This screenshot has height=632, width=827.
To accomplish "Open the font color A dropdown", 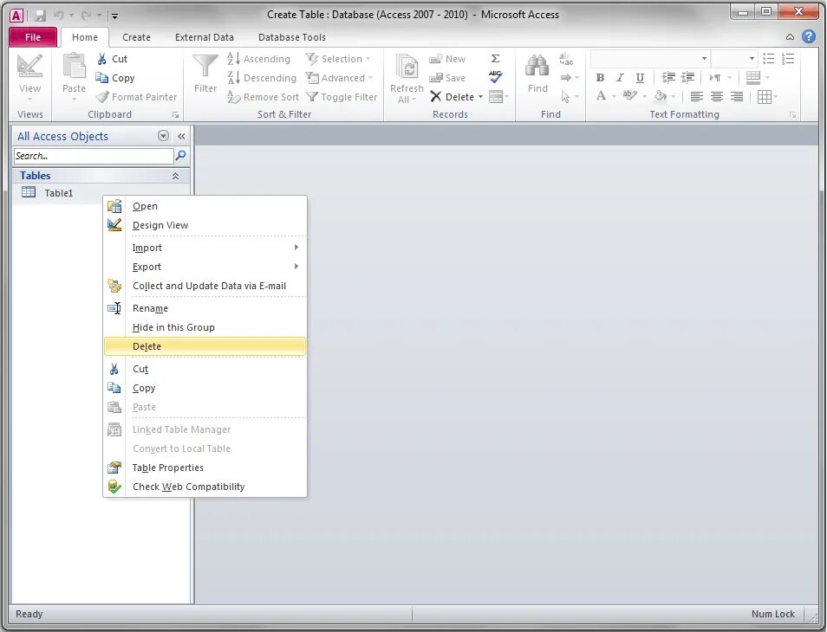I will [614, 97].
